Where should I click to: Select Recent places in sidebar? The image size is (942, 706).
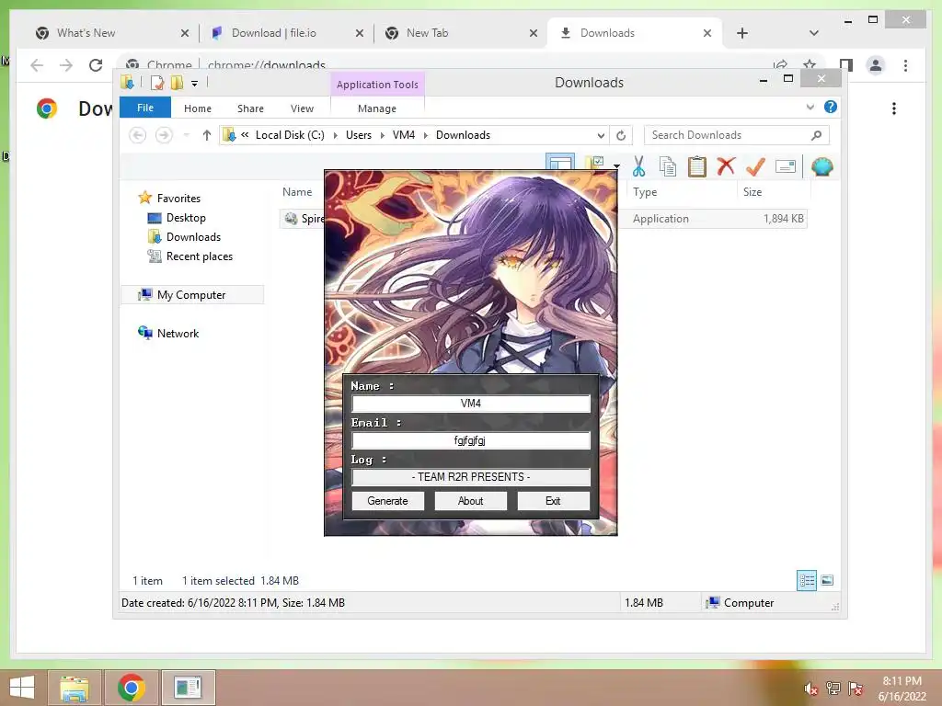(199, 256)
